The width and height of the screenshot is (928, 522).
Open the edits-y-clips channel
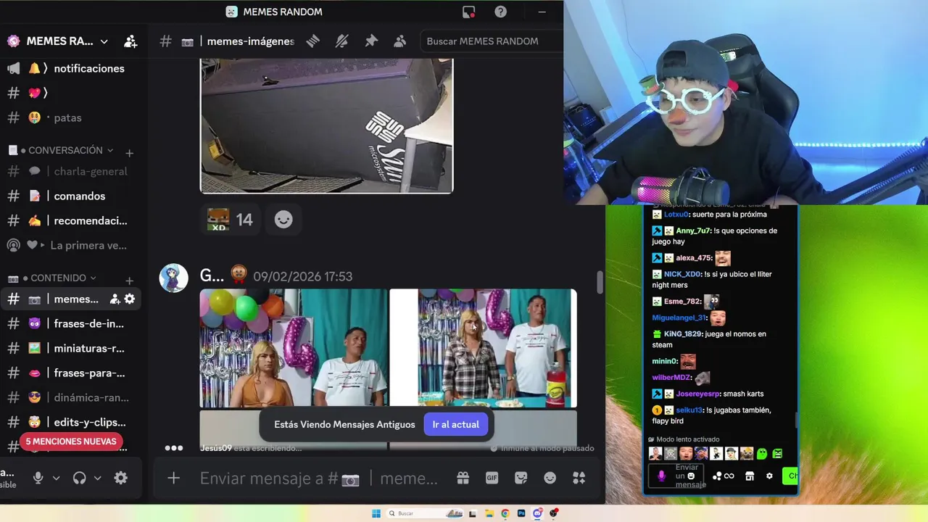pos(72,422)
